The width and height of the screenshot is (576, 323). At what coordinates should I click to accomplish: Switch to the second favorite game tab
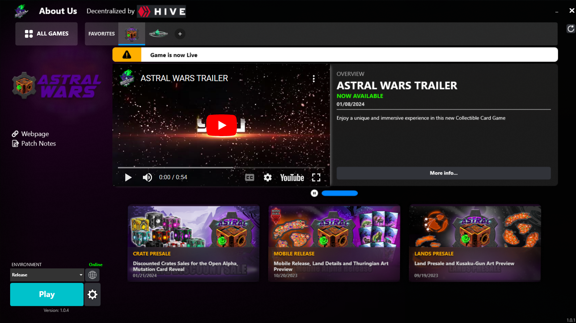pyautogui.click(x=158, y=34)
